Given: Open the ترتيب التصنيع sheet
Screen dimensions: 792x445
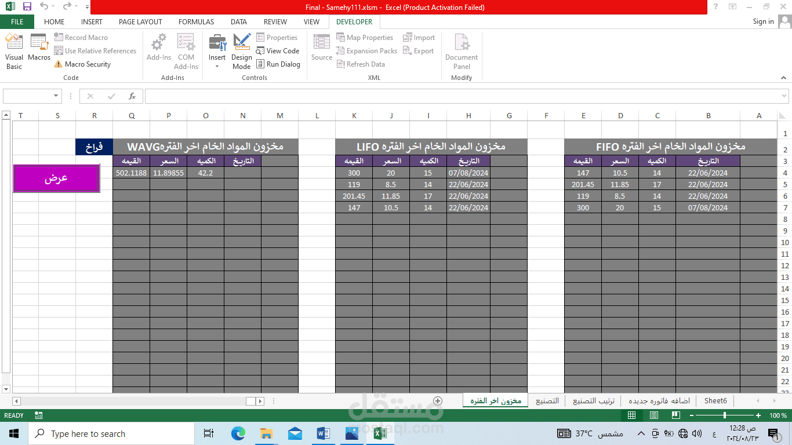Looking at the screenshot, I should coord(593,400).
